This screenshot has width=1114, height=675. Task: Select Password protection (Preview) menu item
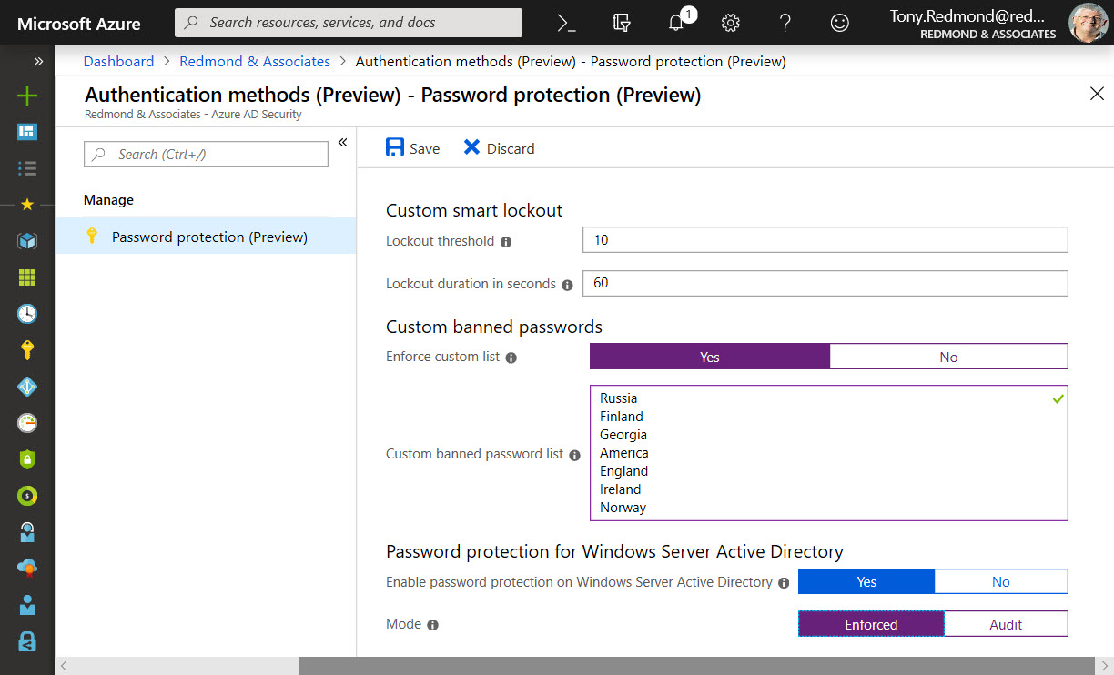[209, 237]
